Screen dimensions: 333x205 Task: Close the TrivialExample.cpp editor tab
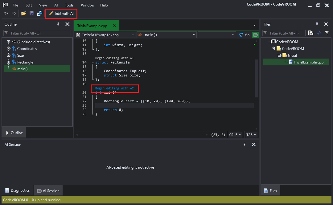tap(115, 26)
